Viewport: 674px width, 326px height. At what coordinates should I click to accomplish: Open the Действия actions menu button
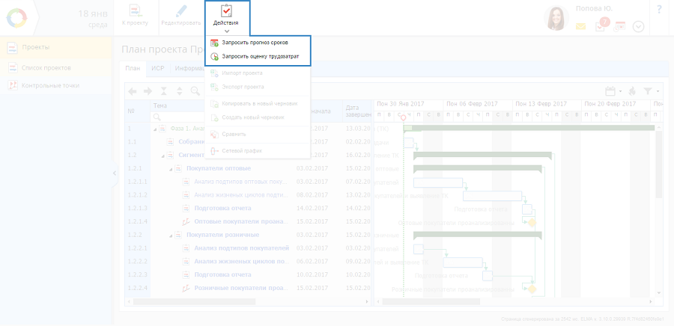pyautogui.click(x=228, y=18)
